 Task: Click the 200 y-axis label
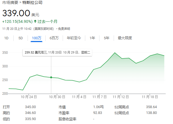(x=5, y=94)
